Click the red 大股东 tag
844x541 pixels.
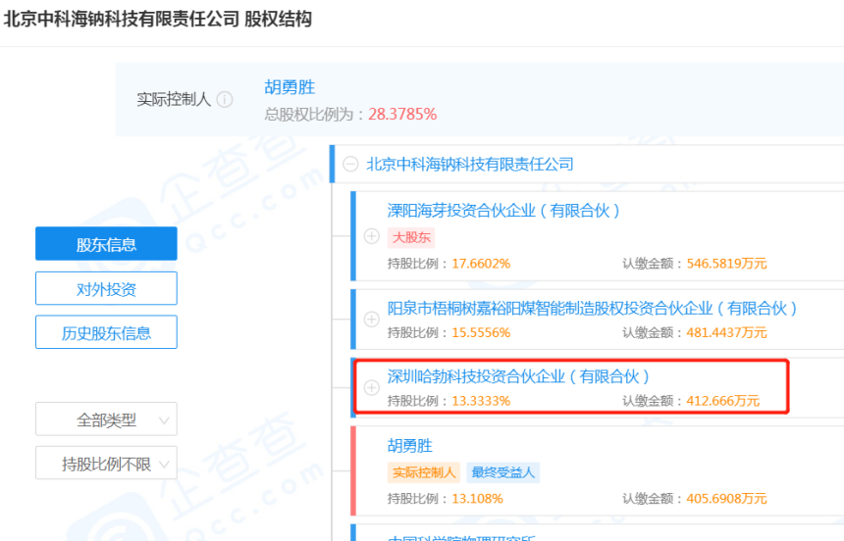tap(410, 237)
